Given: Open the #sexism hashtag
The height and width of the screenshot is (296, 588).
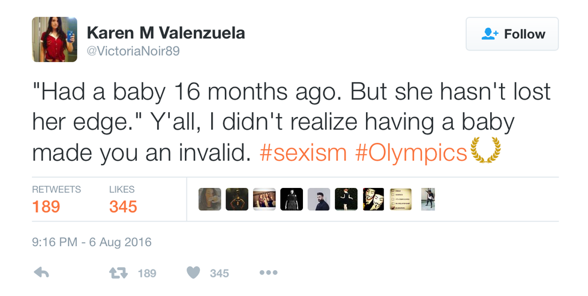Looking at the screenshot, I should (x=303, y=153).
